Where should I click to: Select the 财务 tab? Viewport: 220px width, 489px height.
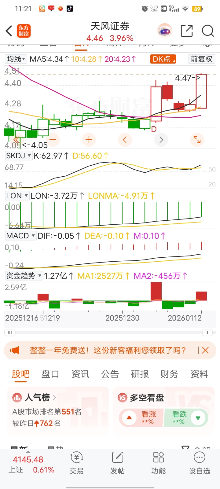coord(169,374)
